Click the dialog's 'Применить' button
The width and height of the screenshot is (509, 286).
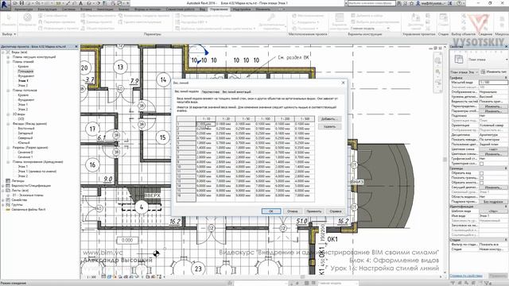click(313, 211)
